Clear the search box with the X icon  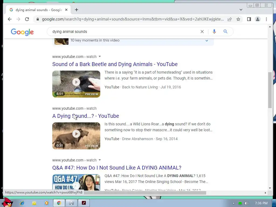tap(202, 32)
